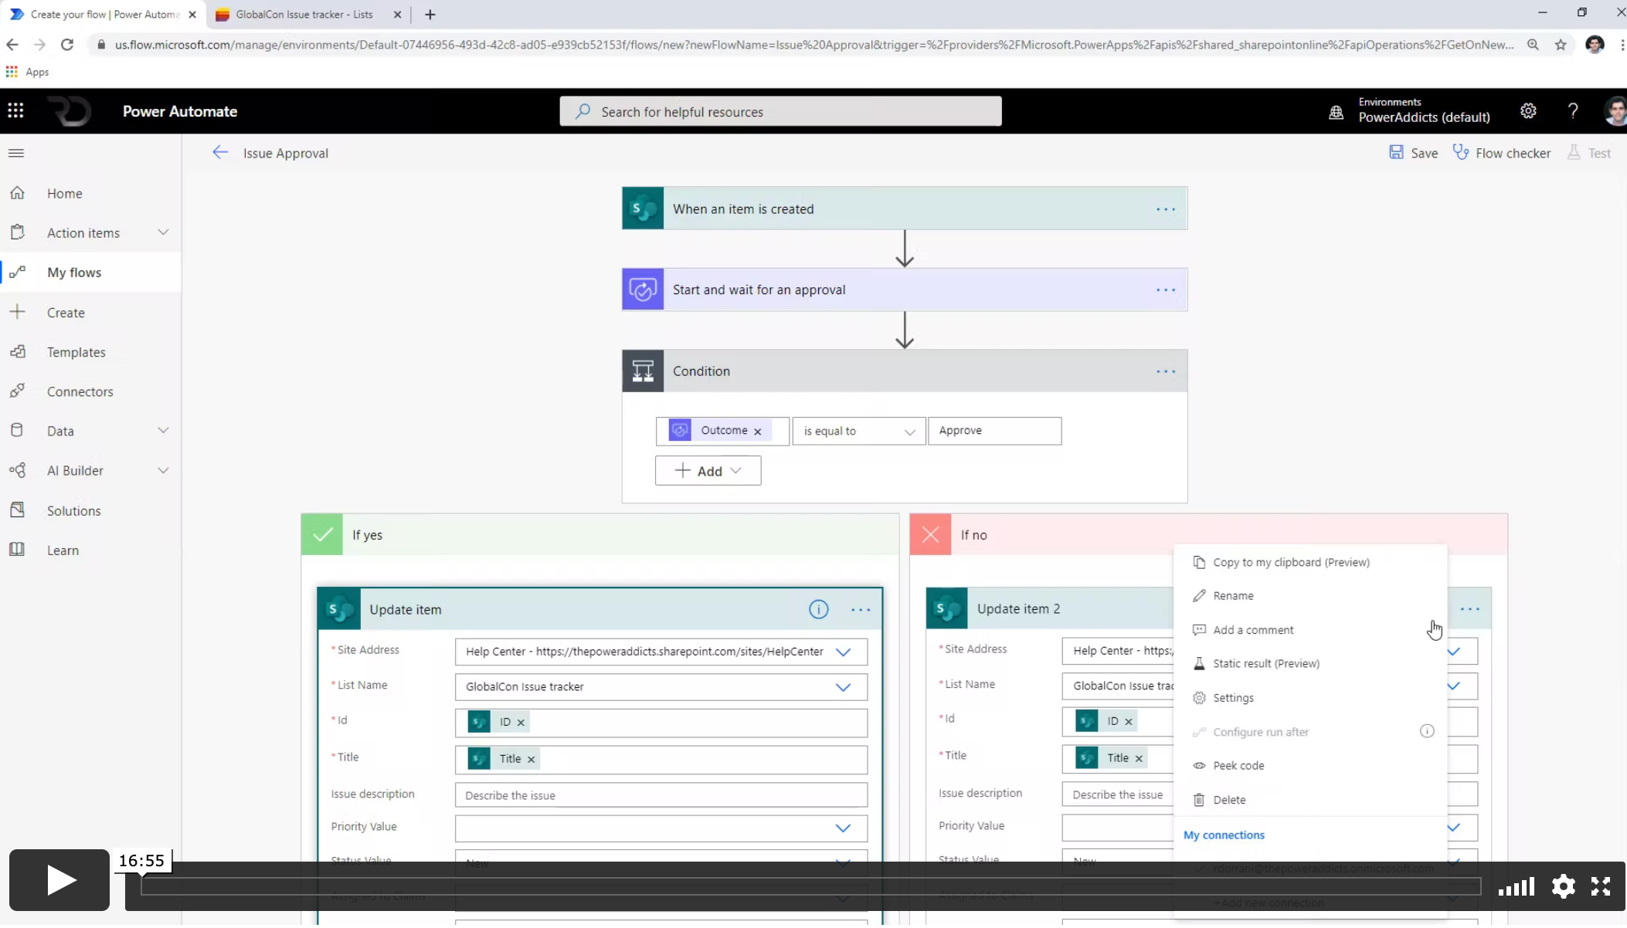Viewport: 1627px width, 928px height.
Task: Toggle fullscreen on the video player
Action: click(x=1601, y=886)
